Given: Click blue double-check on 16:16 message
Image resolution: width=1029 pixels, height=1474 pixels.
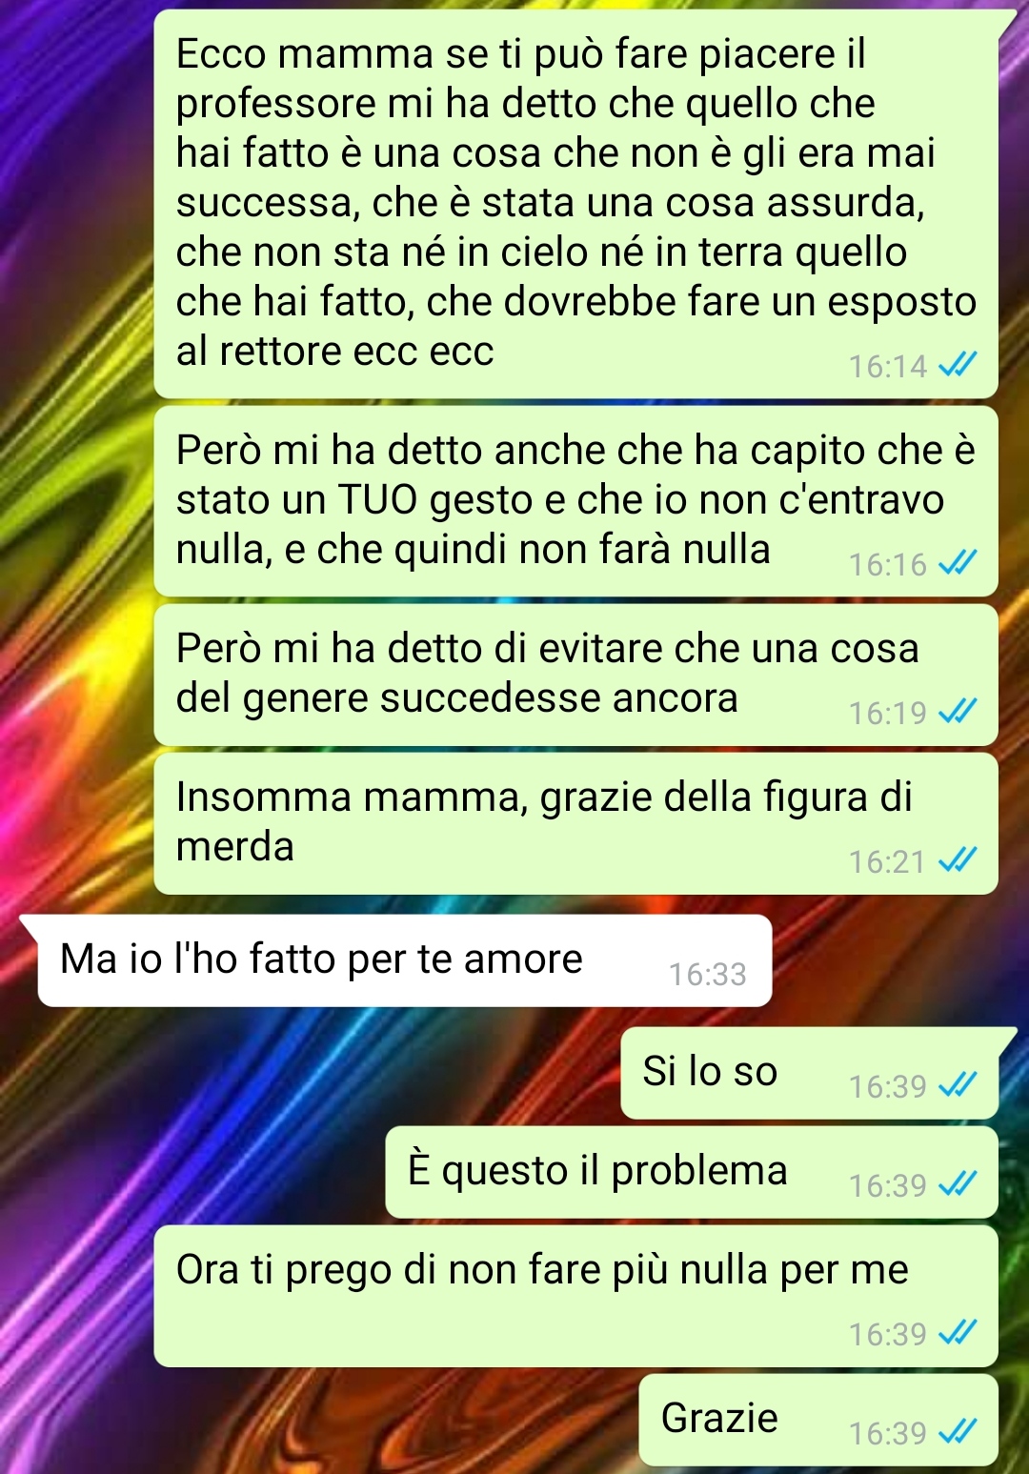Looking at the screenshot, I should pyautogui.click(x=958, y=564).
